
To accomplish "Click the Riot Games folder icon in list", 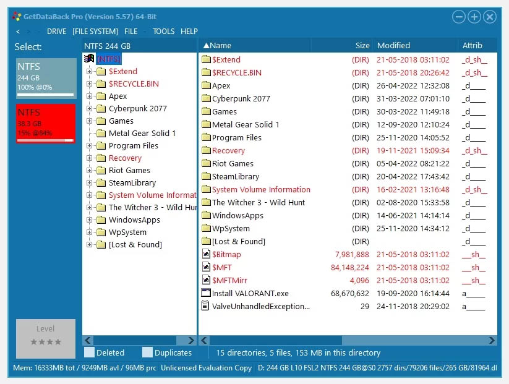I will [x=206, y=163].
